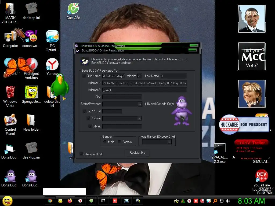Open the file explorer folder taskbar icon

(60, 201)
